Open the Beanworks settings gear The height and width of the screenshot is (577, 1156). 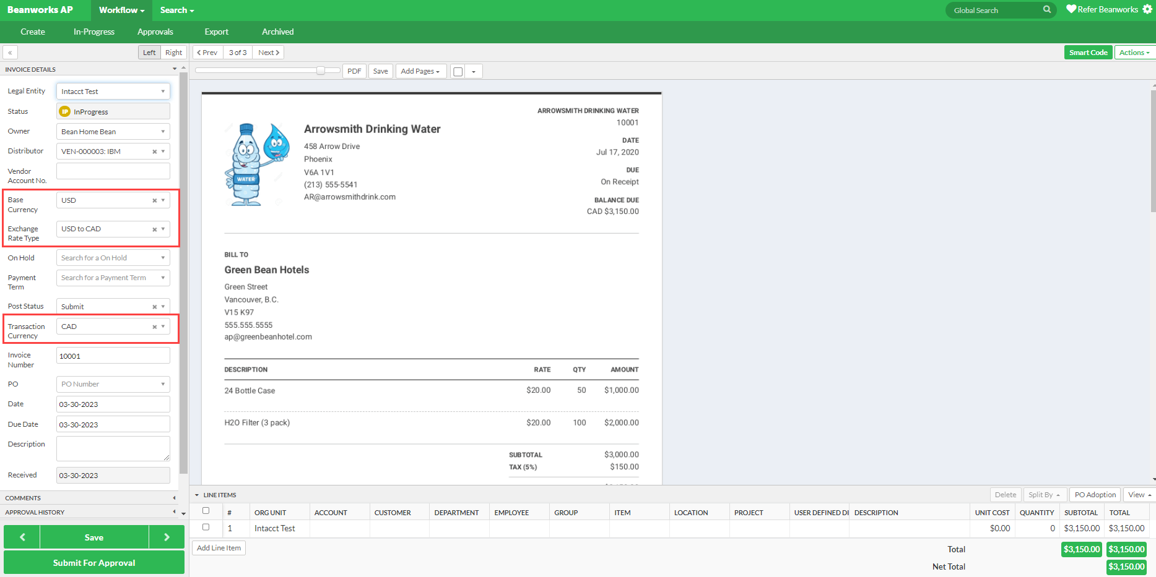[x=1147, y=9]
